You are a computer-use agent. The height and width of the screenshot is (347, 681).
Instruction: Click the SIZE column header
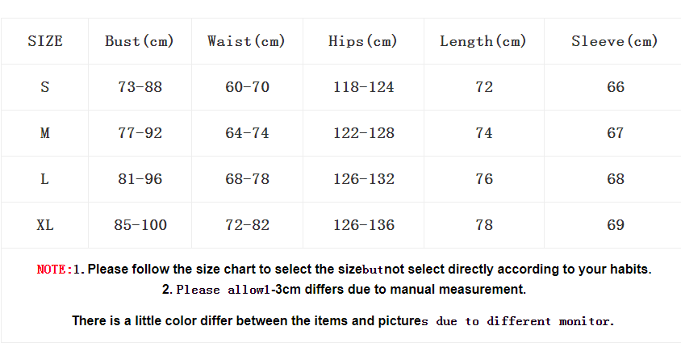[x=45, y=41]
